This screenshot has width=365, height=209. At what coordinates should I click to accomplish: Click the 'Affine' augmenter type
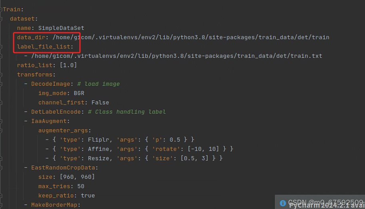(x=98, y=149)
